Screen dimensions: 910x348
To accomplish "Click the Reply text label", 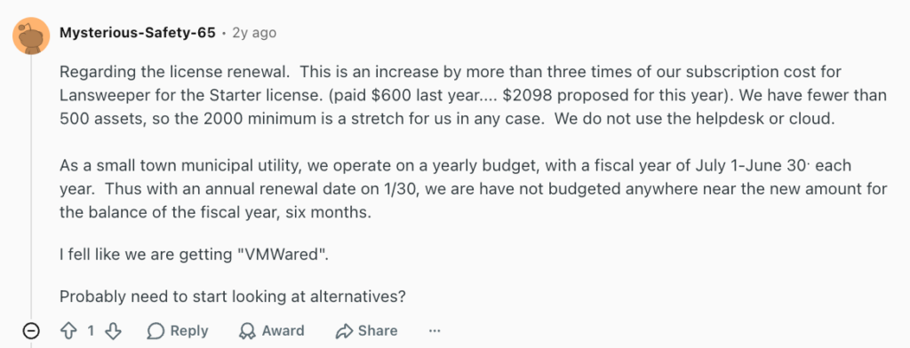I will (188, 331).
